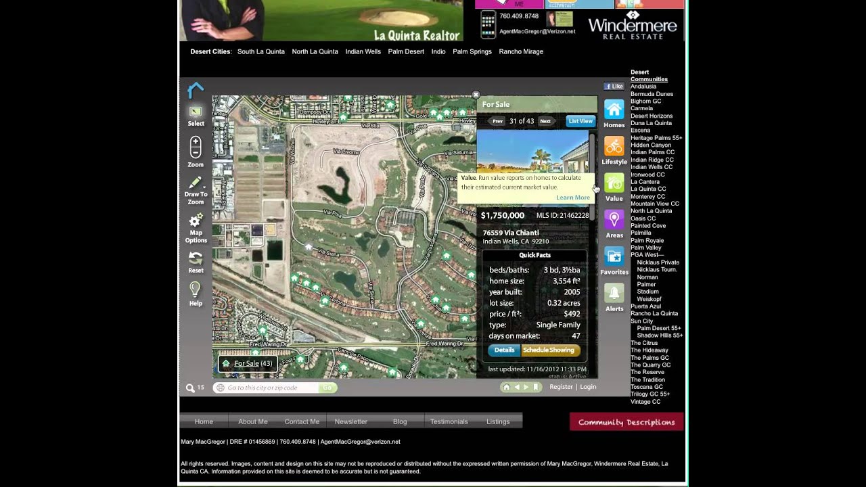Click Schedule Showing button
The image size is (866, 487).
550,350
